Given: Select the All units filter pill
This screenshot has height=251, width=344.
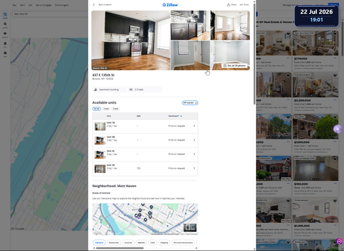Looking at the screenshot, I should coord(96,109).
